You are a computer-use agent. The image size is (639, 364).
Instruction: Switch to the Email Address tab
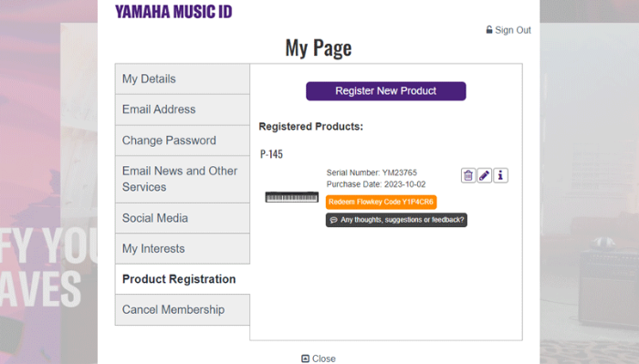point(183,109)
